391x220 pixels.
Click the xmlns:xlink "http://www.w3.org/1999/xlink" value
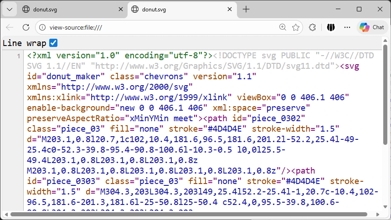[x=159, y=97]
